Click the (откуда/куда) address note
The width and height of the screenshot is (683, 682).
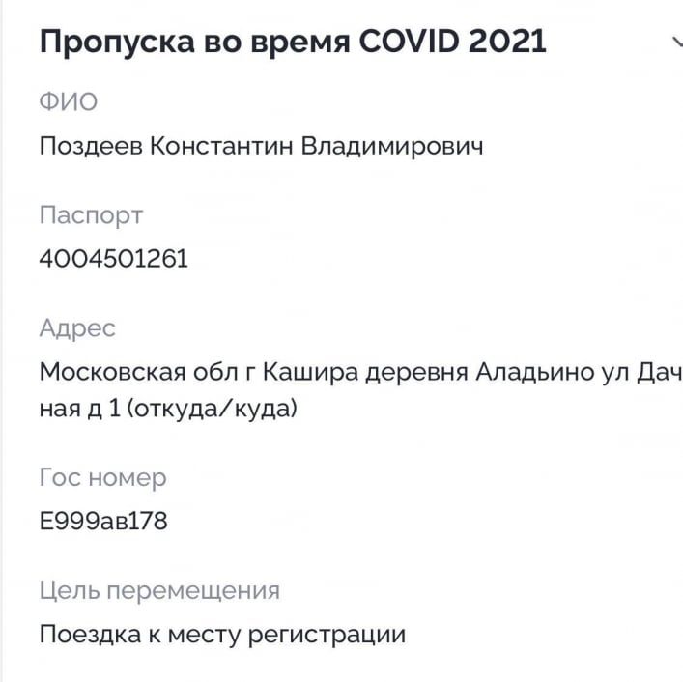[x=212, y=410]
